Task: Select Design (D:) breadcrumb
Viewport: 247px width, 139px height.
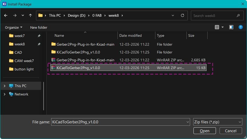Action: click(77, 15)
